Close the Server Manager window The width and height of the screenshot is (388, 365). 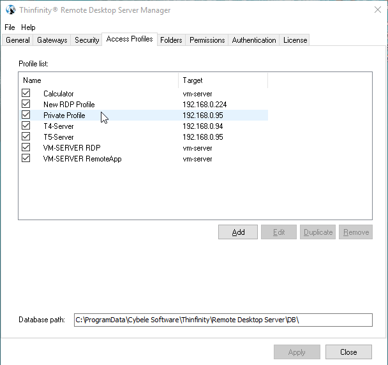point(378,10)
